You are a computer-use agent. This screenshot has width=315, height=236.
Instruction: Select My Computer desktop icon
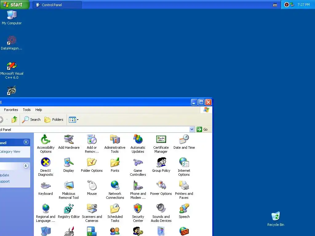click(12, 17)
